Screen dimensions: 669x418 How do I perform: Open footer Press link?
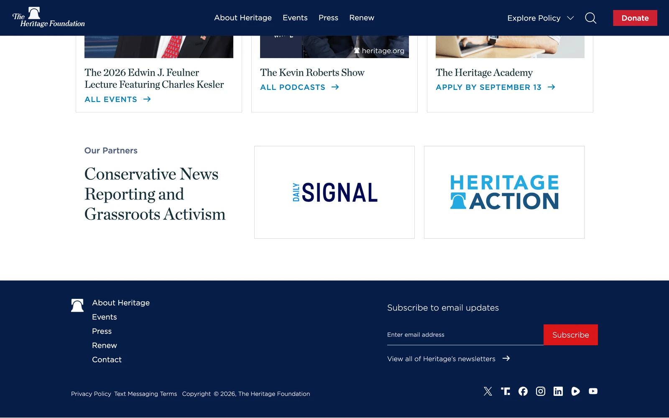coord(102,331)
